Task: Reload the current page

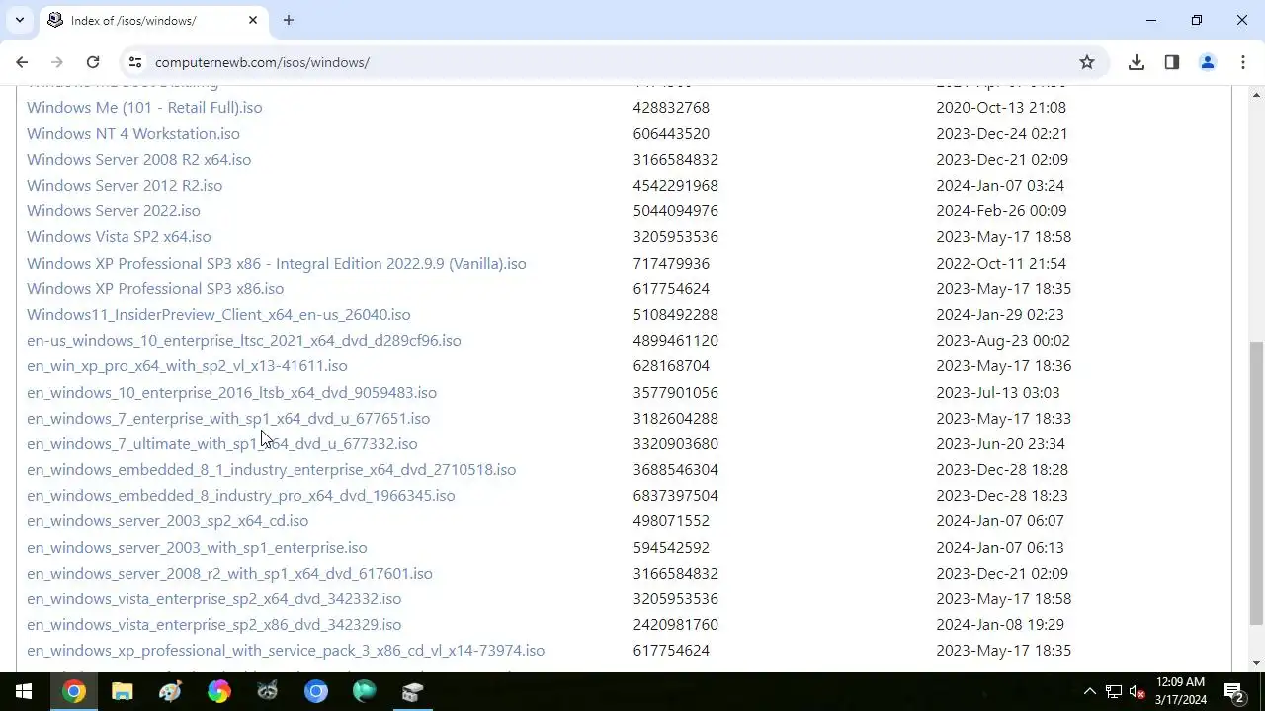Action: [x=93, y=62]
